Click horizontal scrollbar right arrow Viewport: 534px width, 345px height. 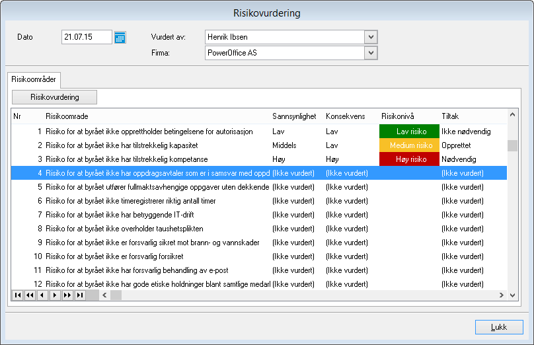[x=502, y=295]
